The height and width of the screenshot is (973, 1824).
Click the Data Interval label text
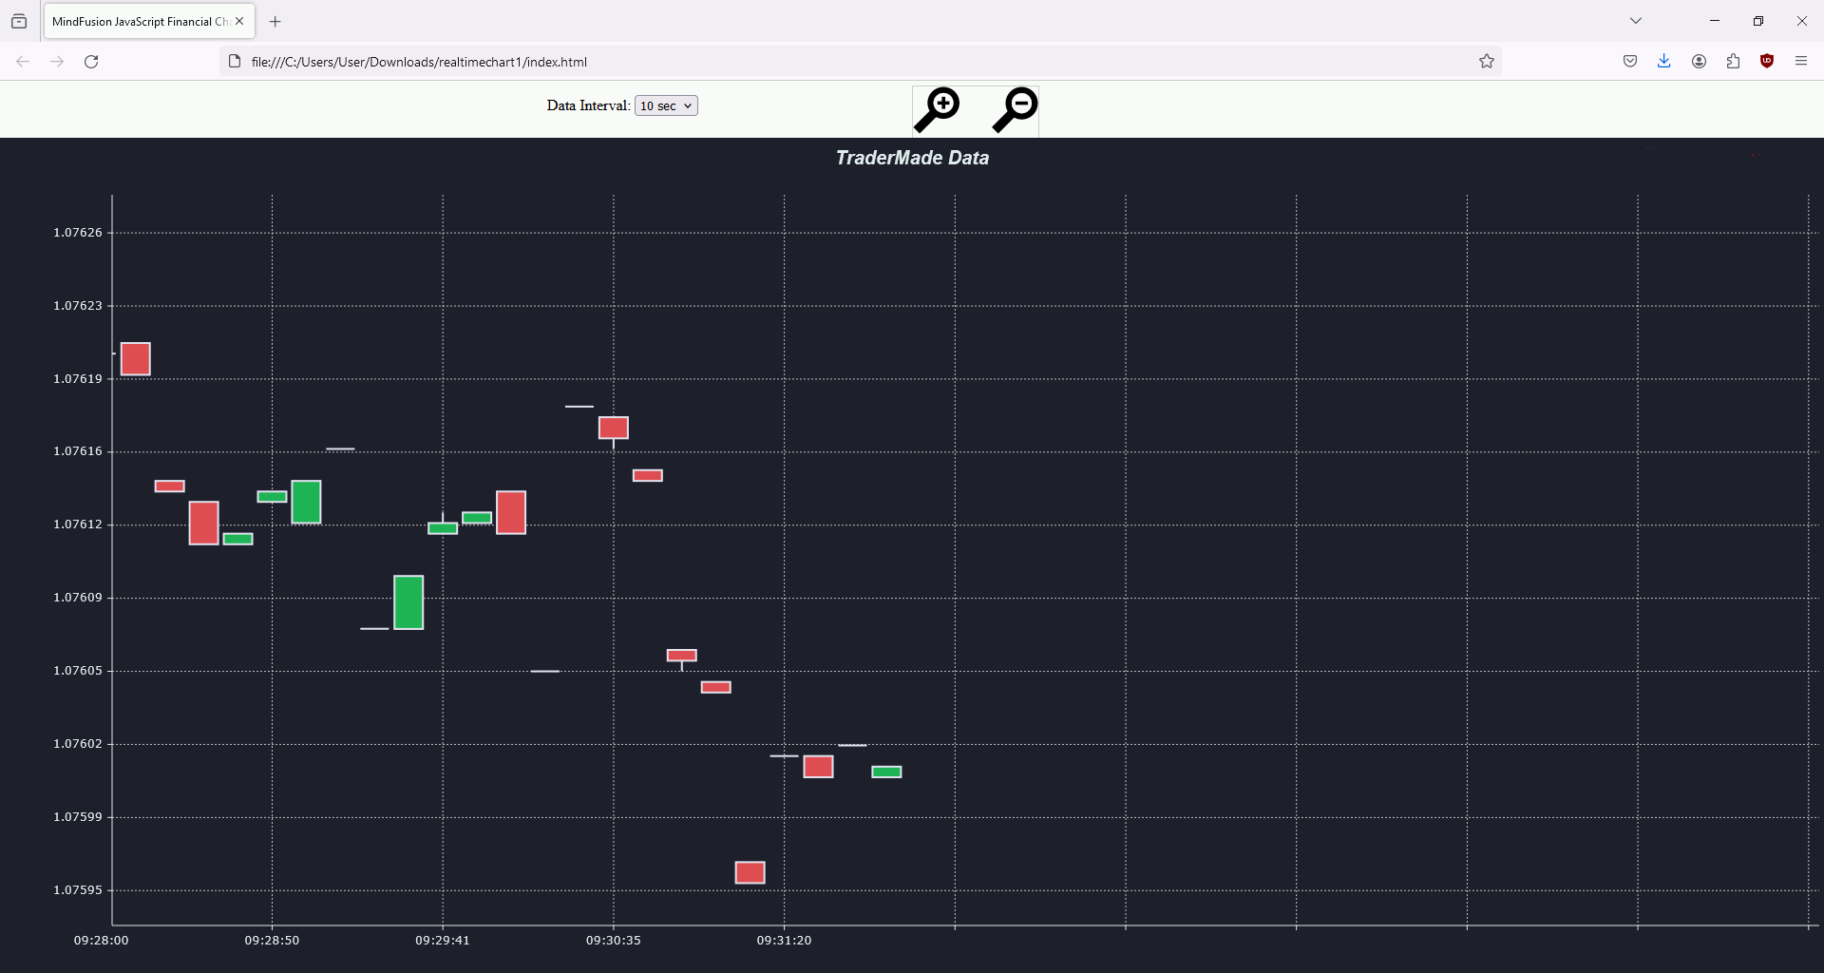point(588,105)
